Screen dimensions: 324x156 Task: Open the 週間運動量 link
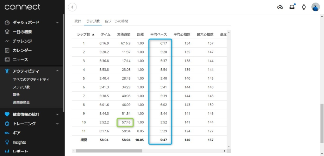[22, 102]
